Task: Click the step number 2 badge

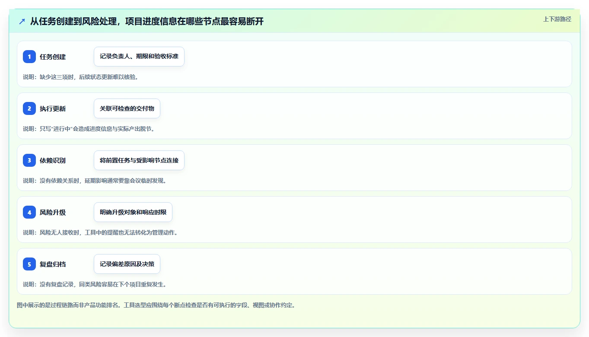Action: [x=29, y=108]
